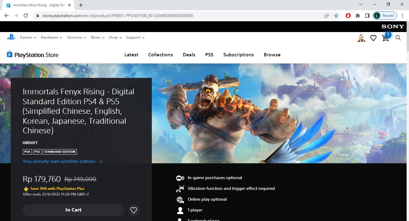409x221 pixels.
Task: Bookmark this page with the star icon
Action: click(x=336, y=16)
